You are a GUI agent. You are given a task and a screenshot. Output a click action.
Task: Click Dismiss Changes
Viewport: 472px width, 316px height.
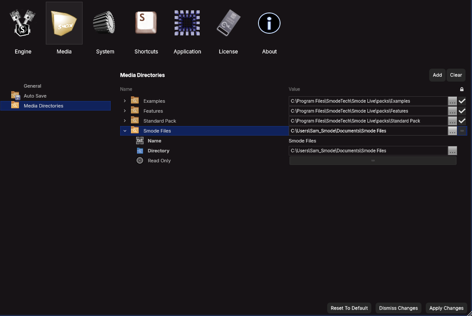pos(398,308)
